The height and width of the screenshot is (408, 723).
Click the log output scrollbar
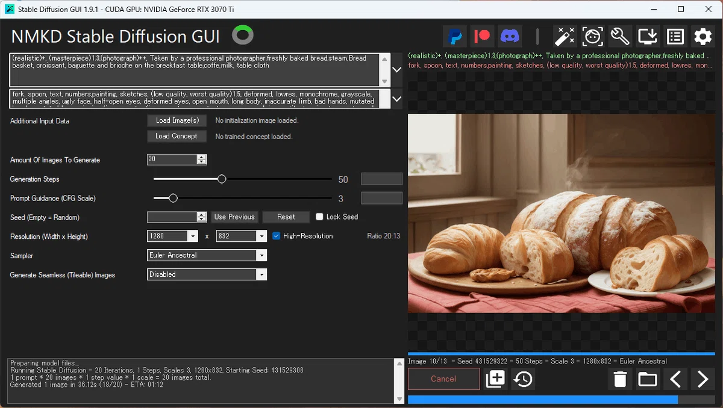tap(399, 380)
